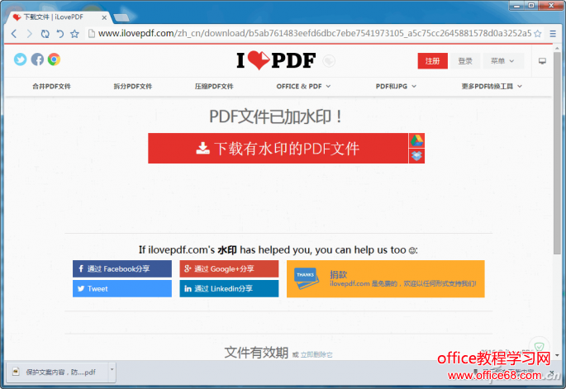566x389 pixels.
Task: Click the PDF文件已加水印！ heading
Action: pos(276,117)
